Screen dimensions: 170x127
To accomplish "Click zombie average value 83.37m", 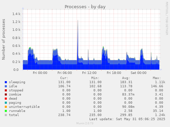I will tap(128, 94).
